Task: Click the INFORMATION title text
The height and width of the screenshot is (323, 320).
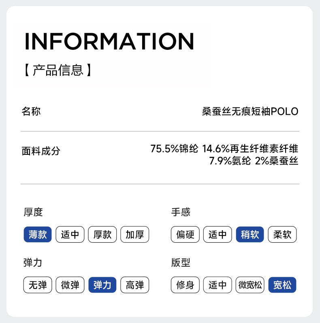Action: coord(109,41)
